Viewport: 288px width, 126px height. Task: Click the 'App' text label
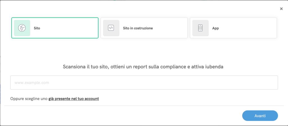215,28
